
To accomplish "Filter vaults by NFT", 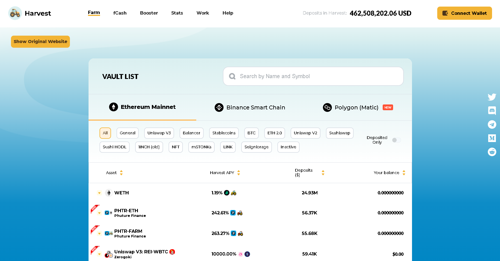I will (x=176, y=147).
